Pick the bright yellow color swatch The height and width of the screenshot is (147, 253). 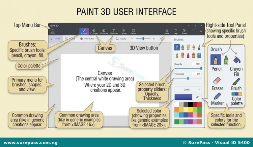click(190, 110)
